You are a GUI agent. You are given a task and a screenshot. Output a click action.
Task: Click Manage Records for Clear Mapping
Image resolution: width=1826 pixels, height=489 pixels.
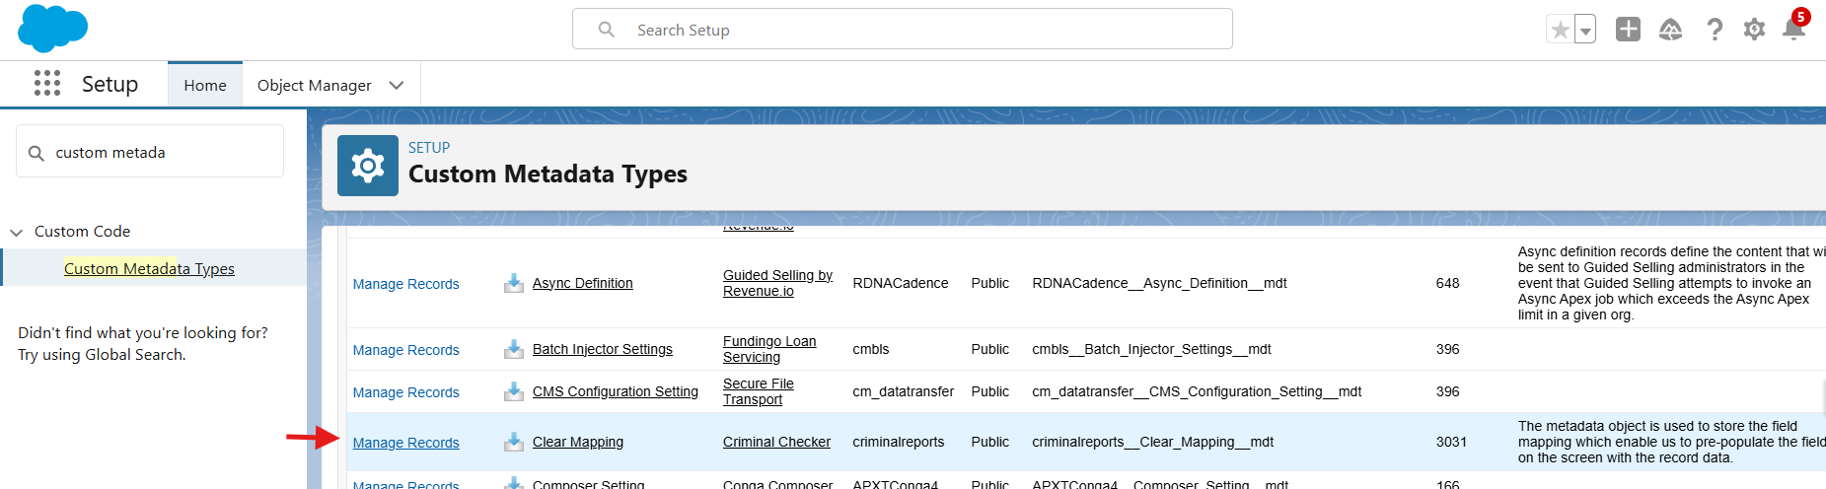click(x=405, y=443)
